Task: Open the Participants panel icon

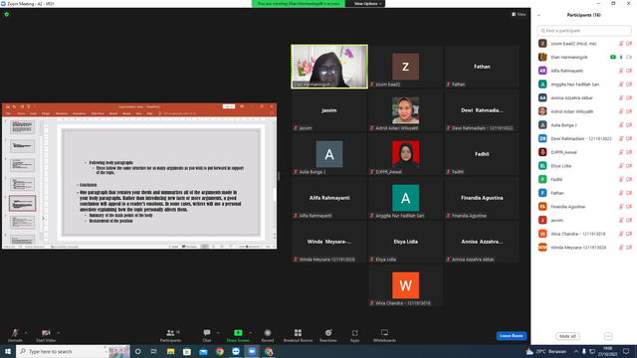Action: tap(170, 333)
